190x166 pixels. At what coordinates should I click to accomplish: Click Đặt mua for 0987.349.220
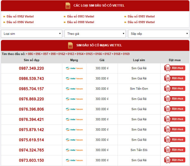[x=174, y=68]
